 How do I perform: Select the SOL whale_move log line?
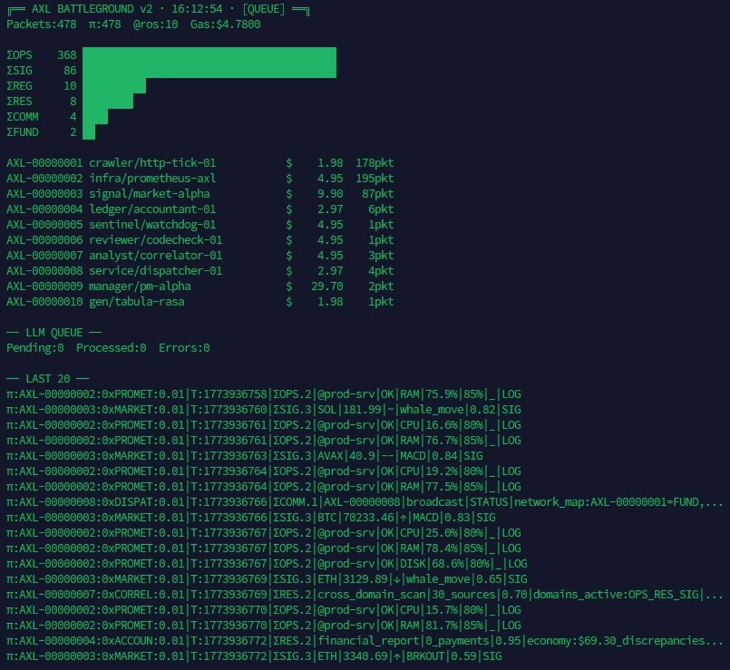tap(263, 410)
